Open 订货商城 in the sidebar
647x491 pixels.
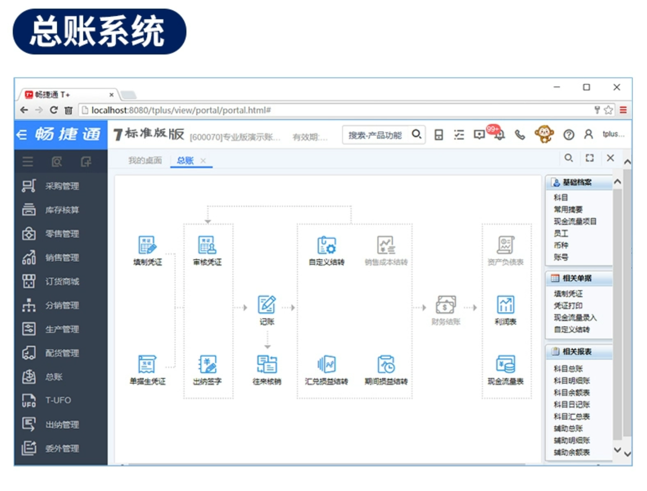pos(61,281)
